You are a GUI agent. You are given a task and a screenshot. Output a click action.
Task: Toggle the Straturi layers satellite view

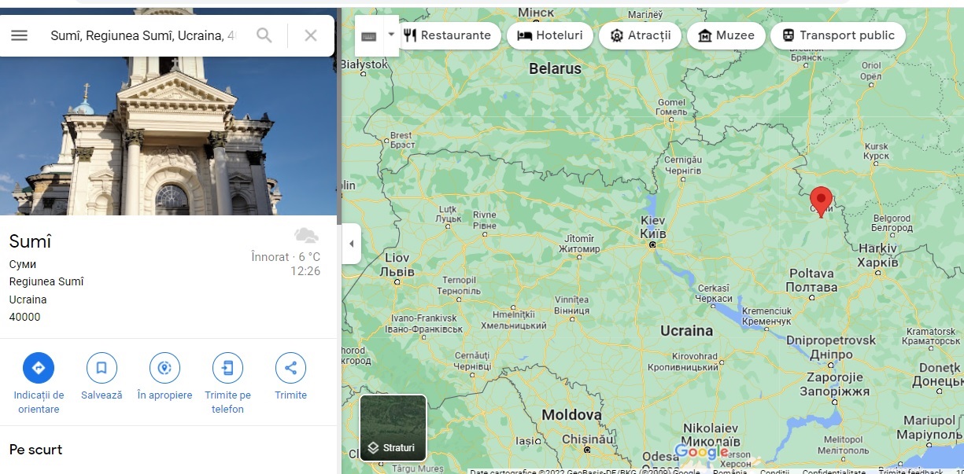(393, 427)
